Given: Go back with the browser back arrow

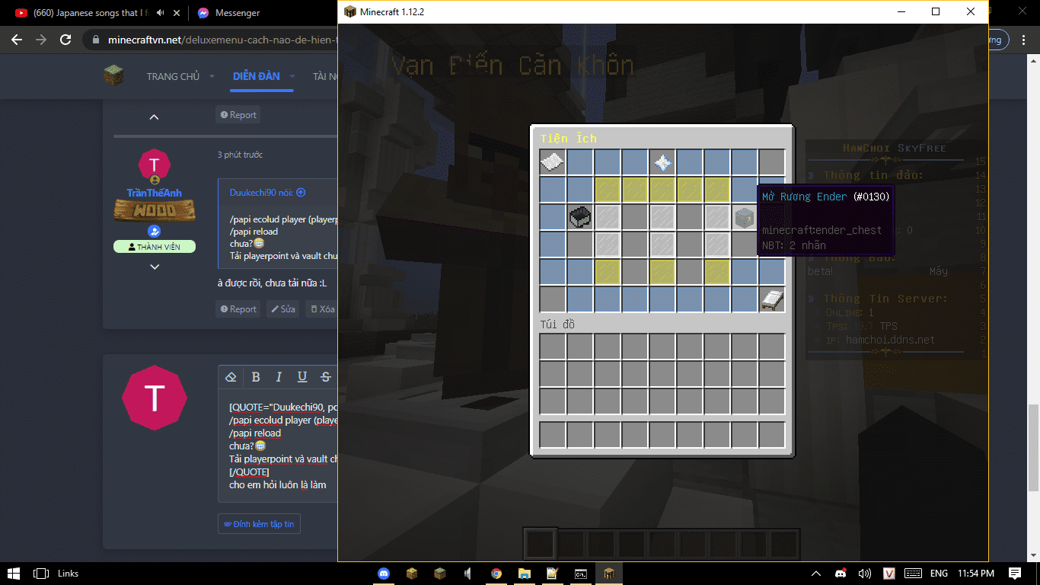Looking at the screenshot, I should (x=17, y=40).
